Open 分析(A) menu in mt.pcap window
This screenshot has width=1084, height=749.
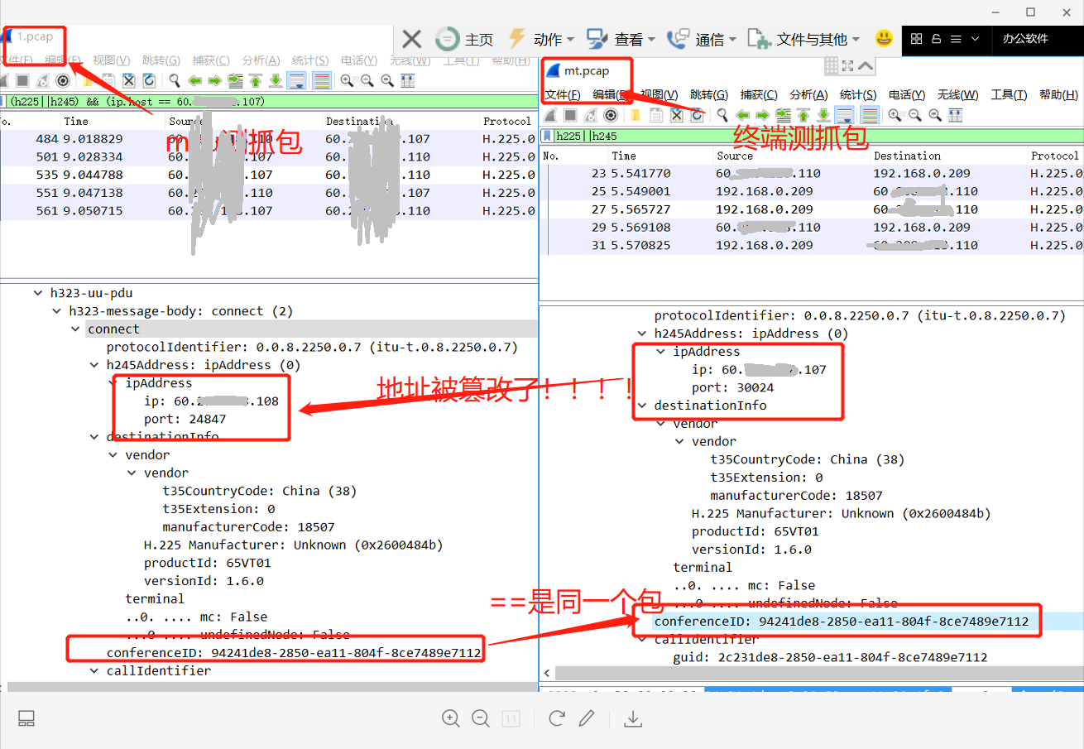tap(808, 94)
